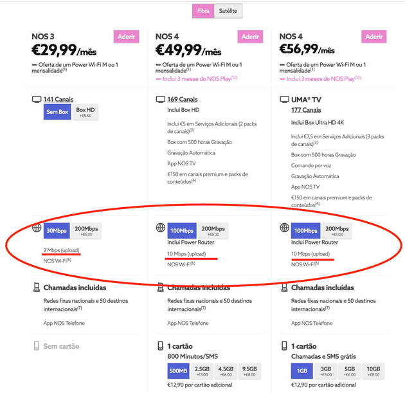Switch to the Satélite tab
Screen dimensions: 405x393
click(228, 11)
